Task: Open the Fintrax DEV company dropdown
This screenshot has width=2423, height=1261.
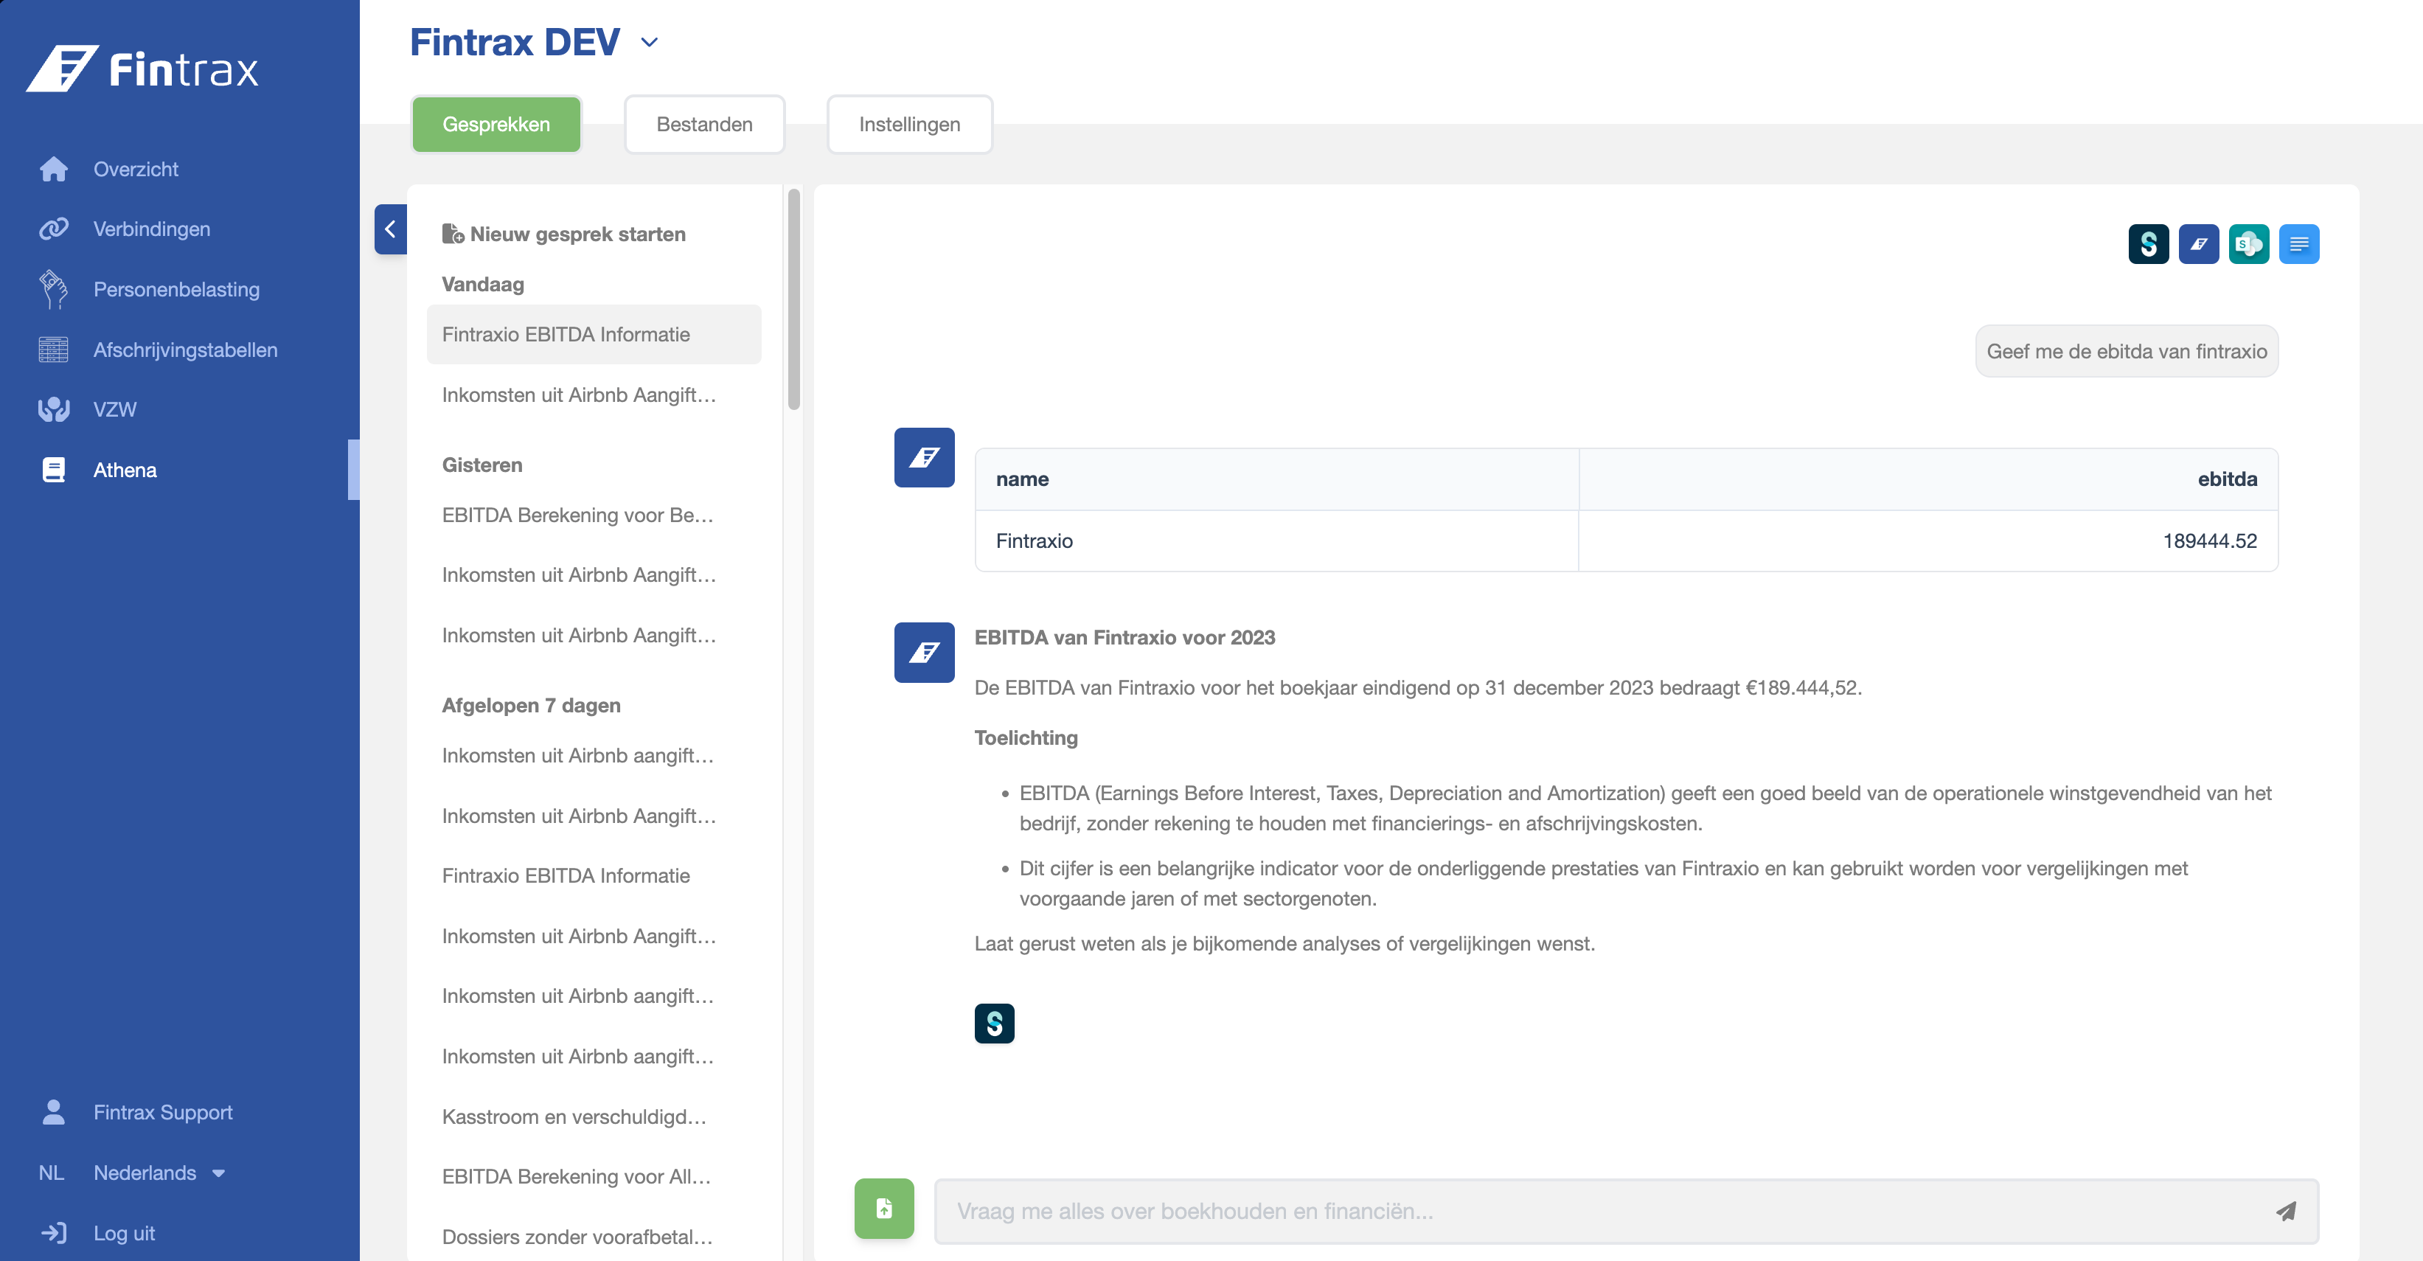Action: tap(535, 42)
